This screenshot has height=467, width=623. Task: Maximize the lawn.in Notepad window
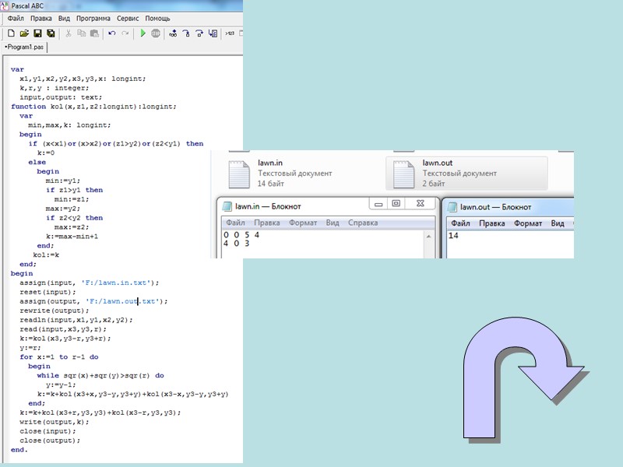coord(396,204)
